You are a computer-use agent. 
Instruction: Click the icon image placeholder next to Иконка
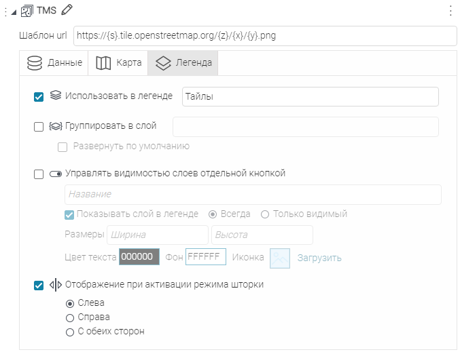280,258
